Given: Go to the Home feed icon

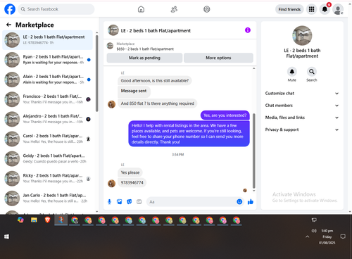Looking at the screenshot, I should 141,9.
